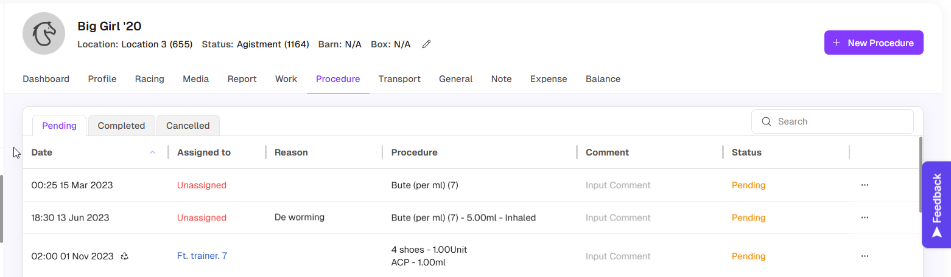Click Unassigned on the 15 Mar 2023 row
The image size is (951, 277).
[202, 185]
